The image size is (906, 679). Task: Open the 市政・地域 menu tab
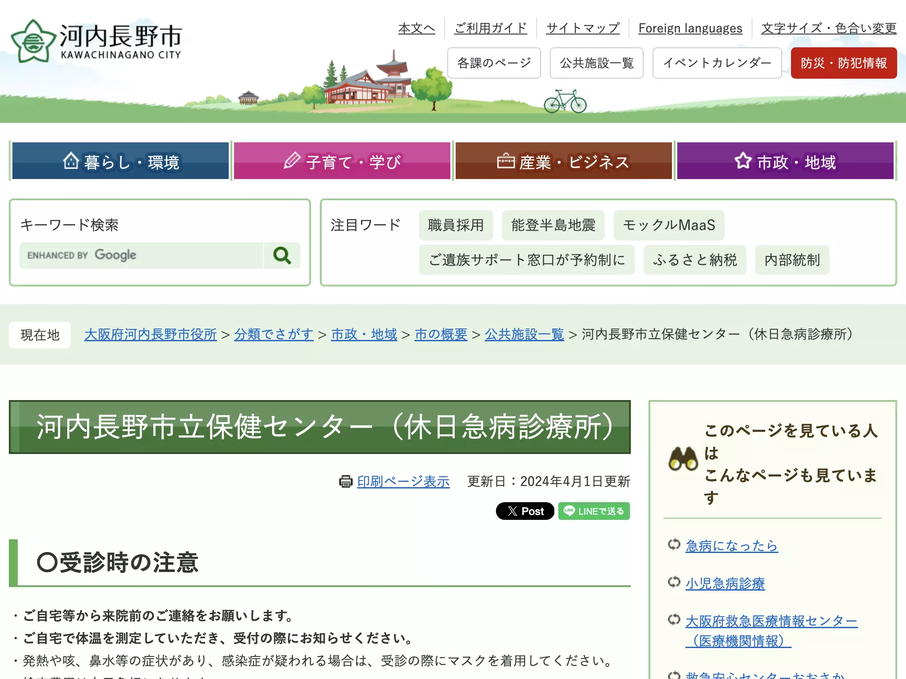click(785, 161)
